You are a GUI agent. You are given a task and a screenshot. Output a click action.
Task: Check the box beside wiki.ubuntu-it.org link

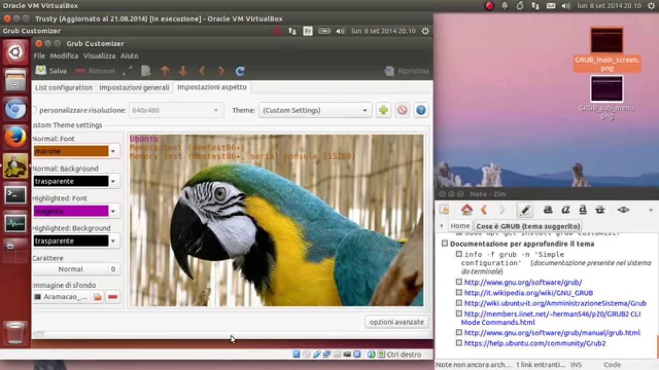pos(459,303)
